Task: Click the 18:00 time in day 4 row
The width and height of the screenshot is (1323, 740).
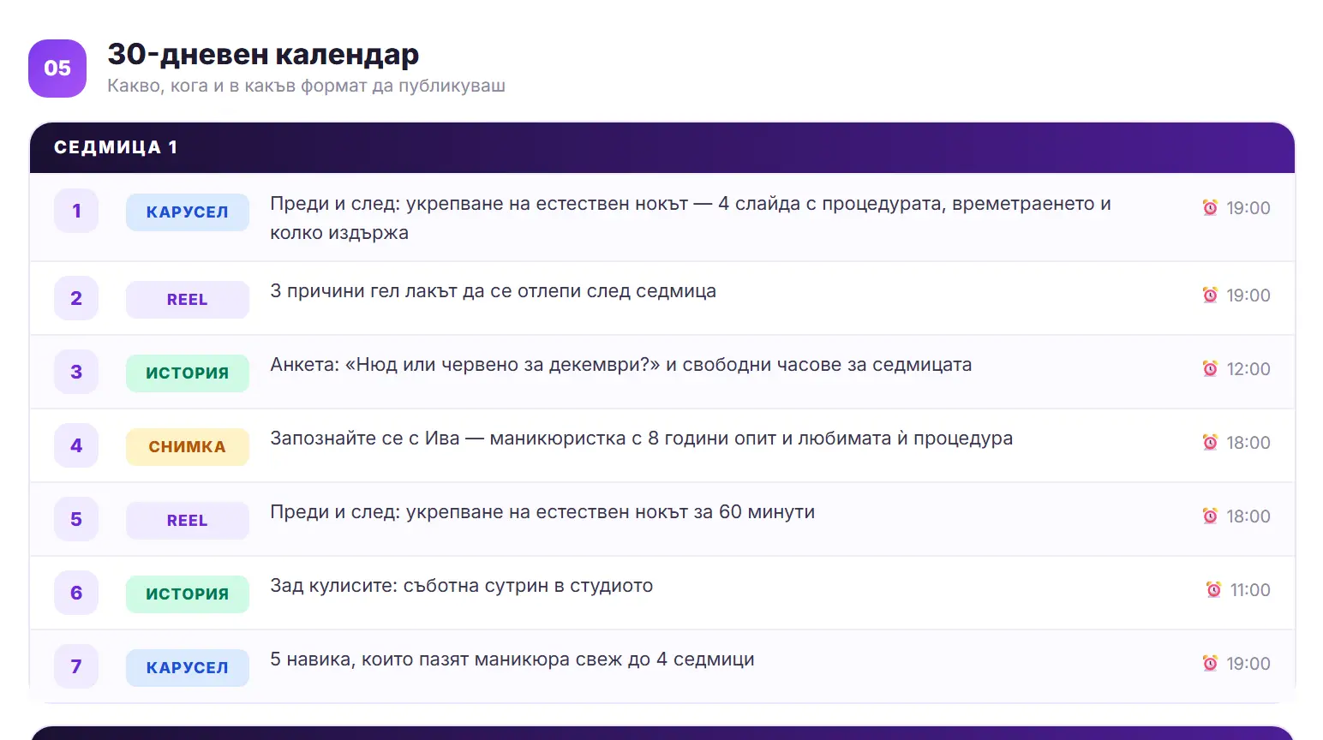Action: 1248,443
